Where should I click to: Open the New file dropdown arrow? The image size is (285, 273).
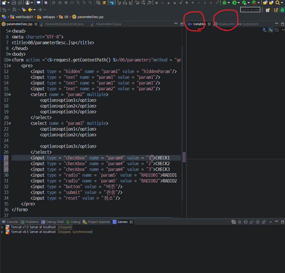tap(8, 3)
